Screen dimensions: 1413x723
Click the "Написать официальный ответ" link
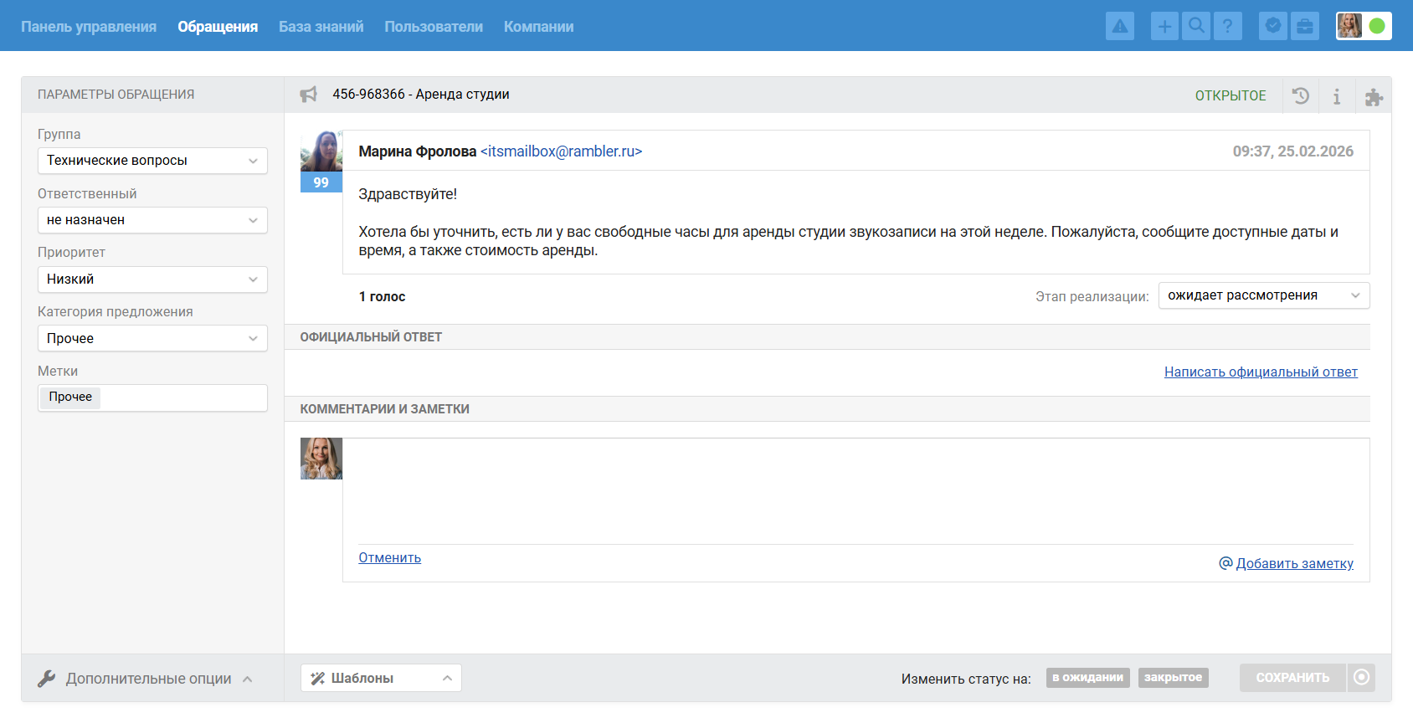(1261, 372)
